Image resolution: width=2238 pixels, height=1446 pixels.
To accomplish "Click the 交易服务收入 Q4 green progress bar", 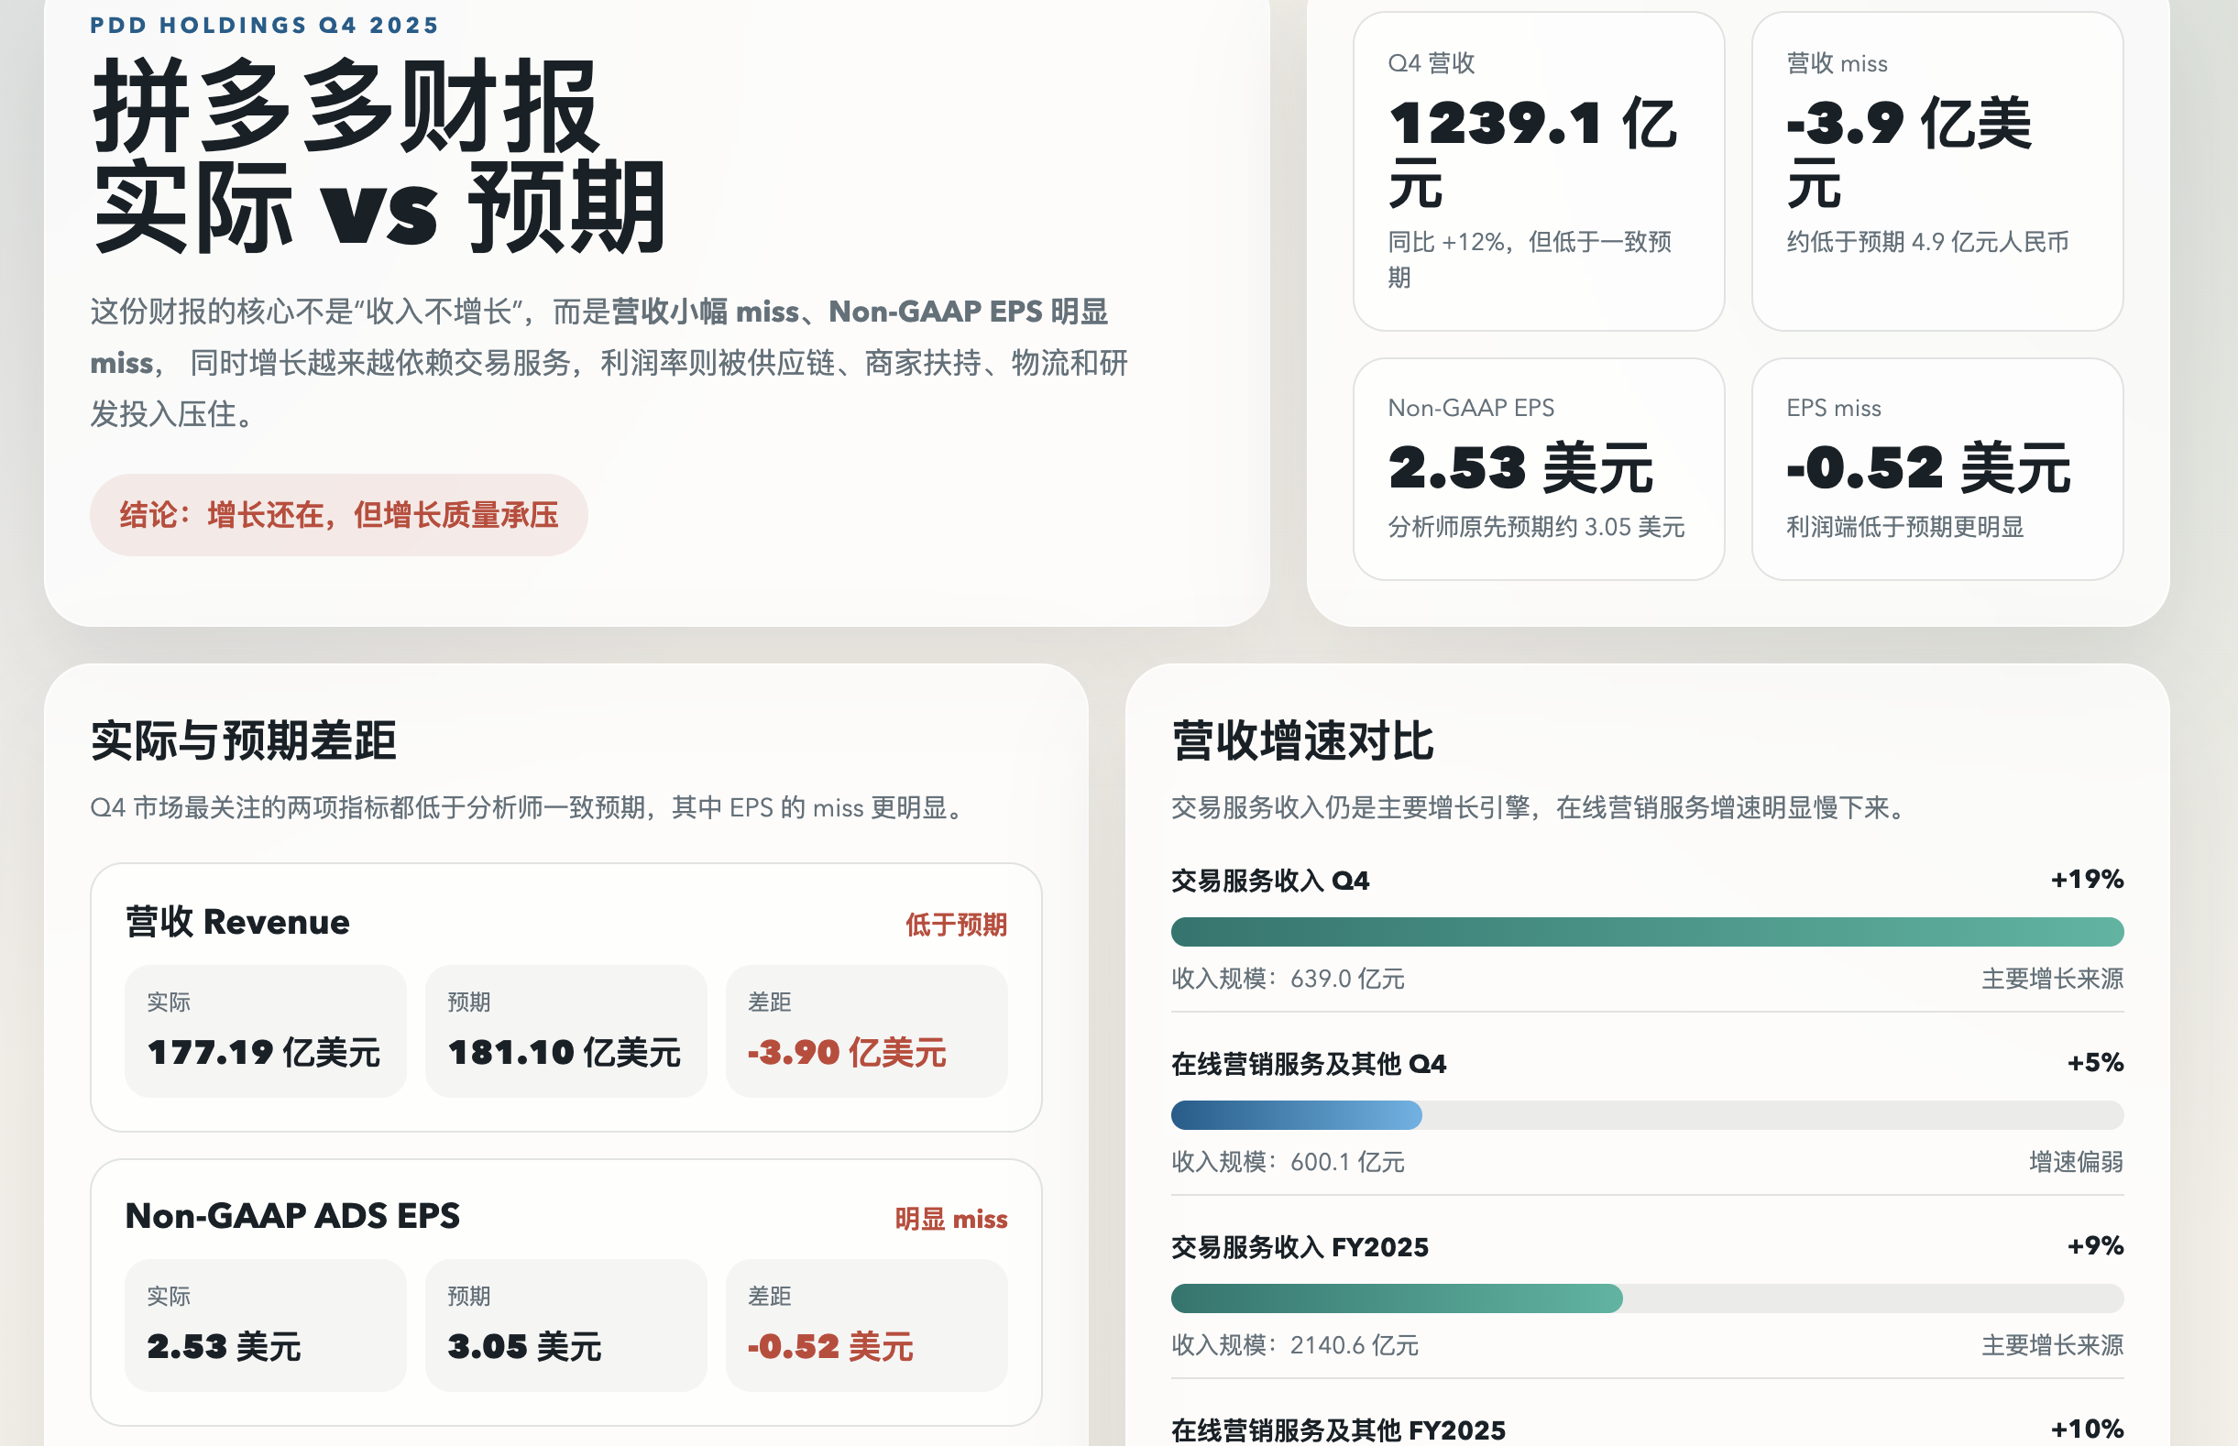I will click(1646, 931).
